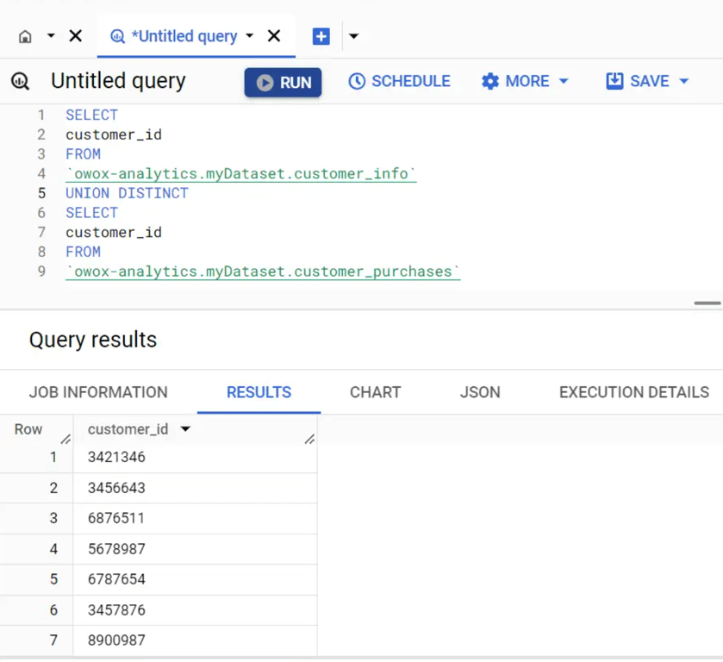The height and width of the screenshot is (662, 723).
Task: Select result cell 3456643
Action: click(x=195, y=488)
